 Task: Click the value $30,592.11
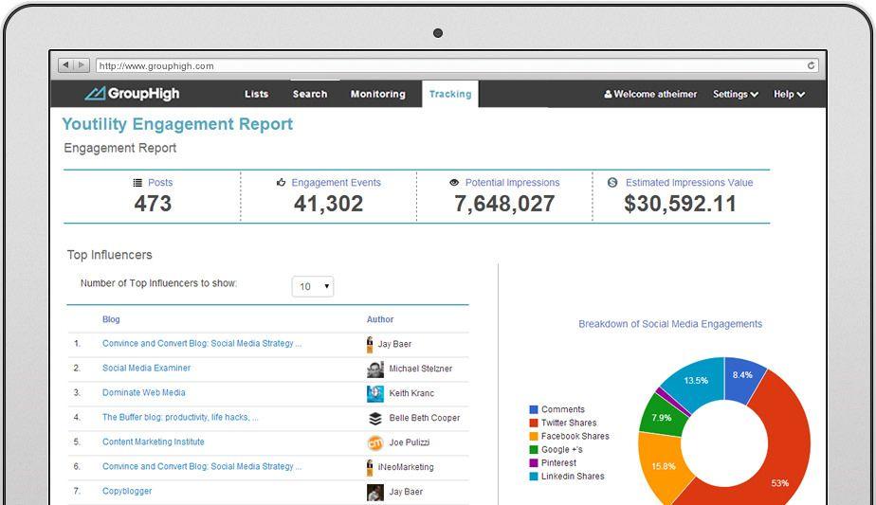click(680, 204)
